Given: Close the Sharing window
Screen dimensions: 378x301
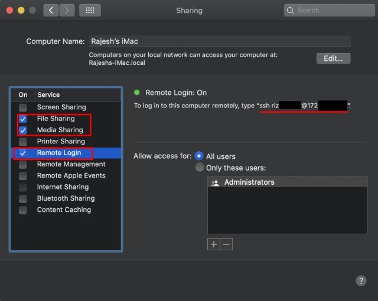Looking at the screenshot, I should click(9, 11).
